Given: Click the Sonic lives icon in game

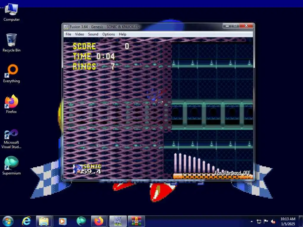Looking at the screenshot, I should coord(78,169).
